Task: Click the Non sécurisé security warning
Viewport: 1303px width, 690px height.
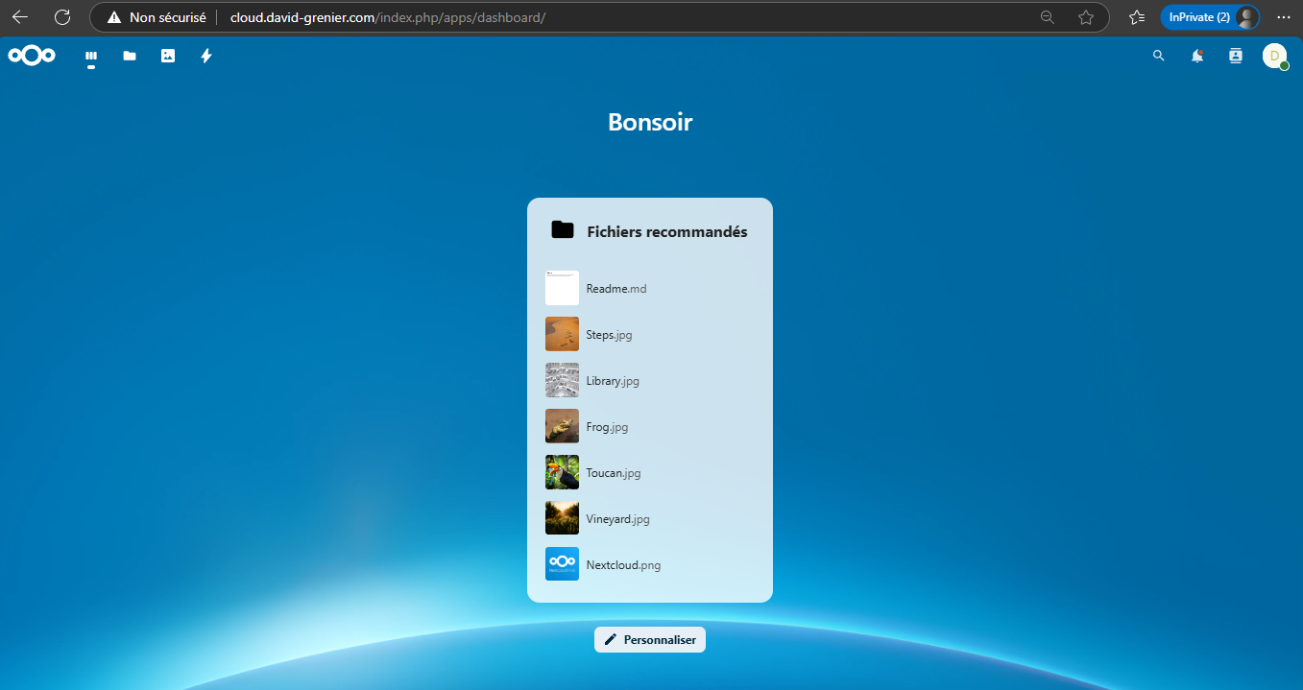Action: [x=157, y=17]
